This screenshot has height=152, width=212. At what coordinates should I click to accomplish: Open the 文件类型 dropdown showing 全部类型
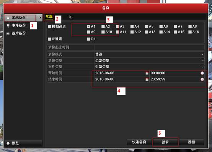[x=149, y=67]
